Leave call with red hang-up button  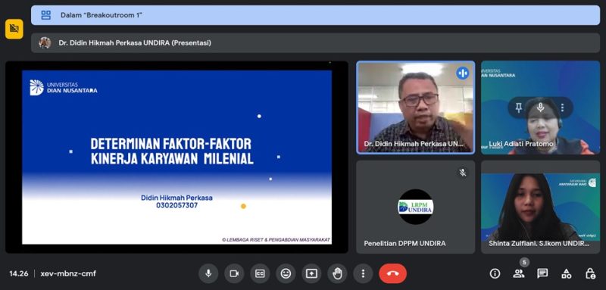[392, 273]
